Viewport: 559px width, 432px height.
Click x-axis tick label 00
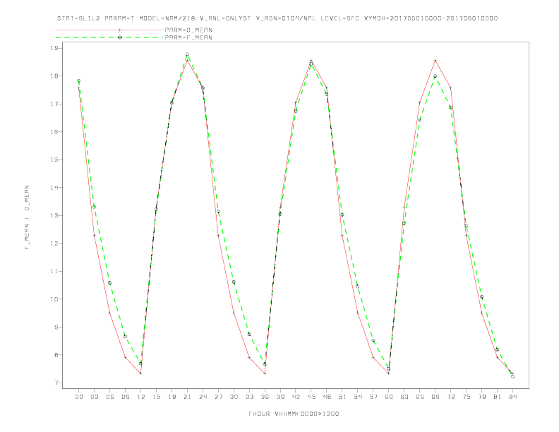click(x=79, y=397)
